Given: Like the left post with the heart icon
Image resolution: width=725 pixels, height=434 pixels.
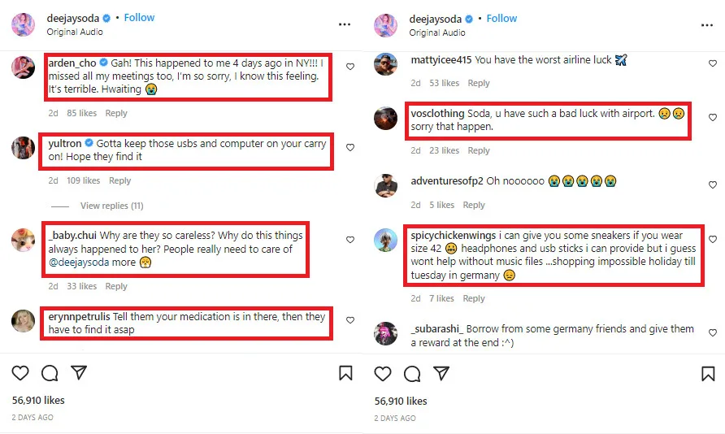Looking at the screenshot, I should (x=20, y=373).
